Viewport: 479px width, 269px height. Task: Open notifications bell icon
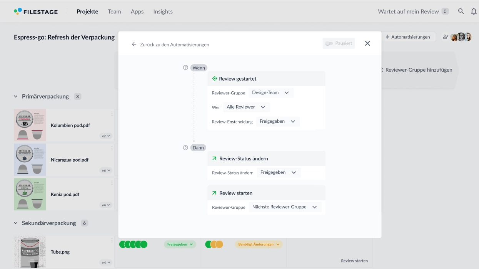(474, 12)
